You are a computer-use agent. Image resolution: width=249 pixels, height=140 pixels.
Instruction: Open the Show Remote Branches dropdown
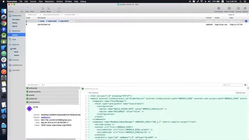53,15
